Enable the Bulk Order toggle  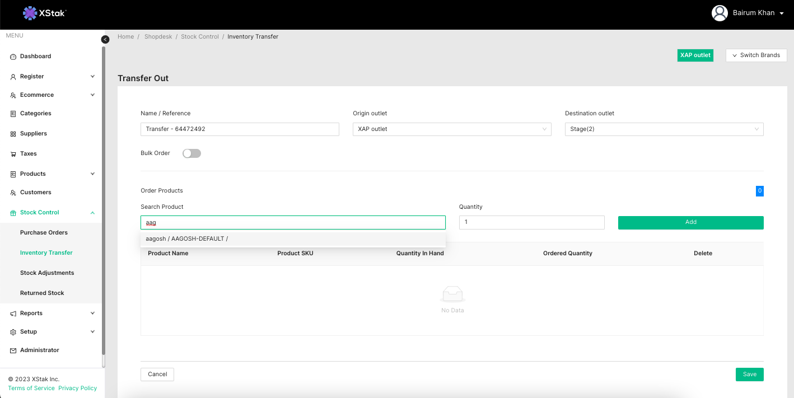pyautogui.click(x=192, y=153)
